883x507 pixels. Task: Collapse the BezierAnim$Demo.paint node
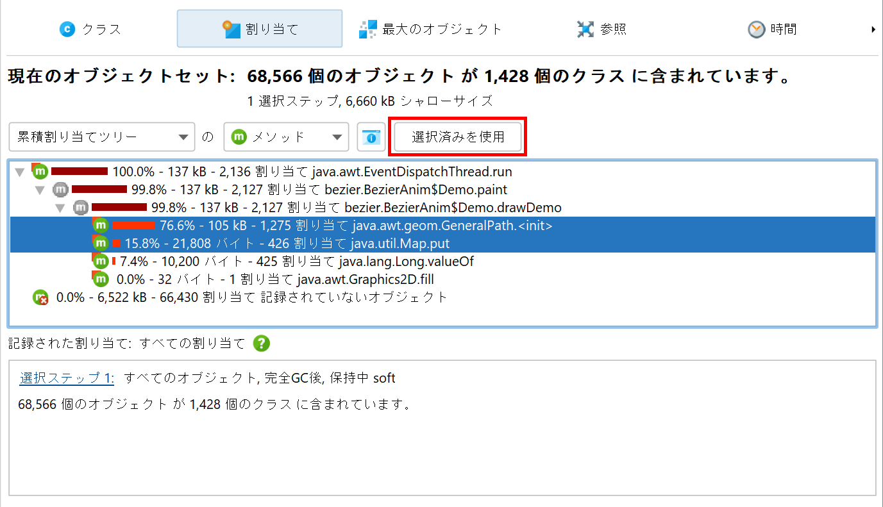tap(40, 190)
